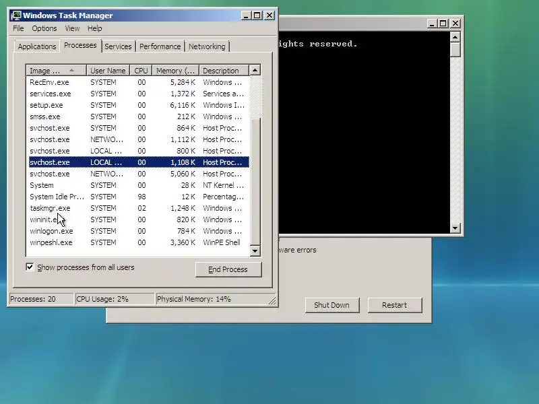Select the services.exe process row

tap(139, 94)
